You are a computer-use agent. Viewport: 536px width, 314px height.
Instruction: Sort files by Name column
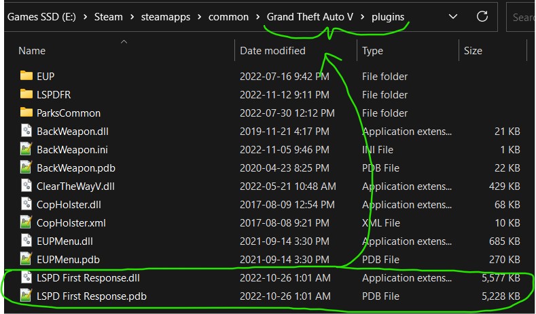32,50
